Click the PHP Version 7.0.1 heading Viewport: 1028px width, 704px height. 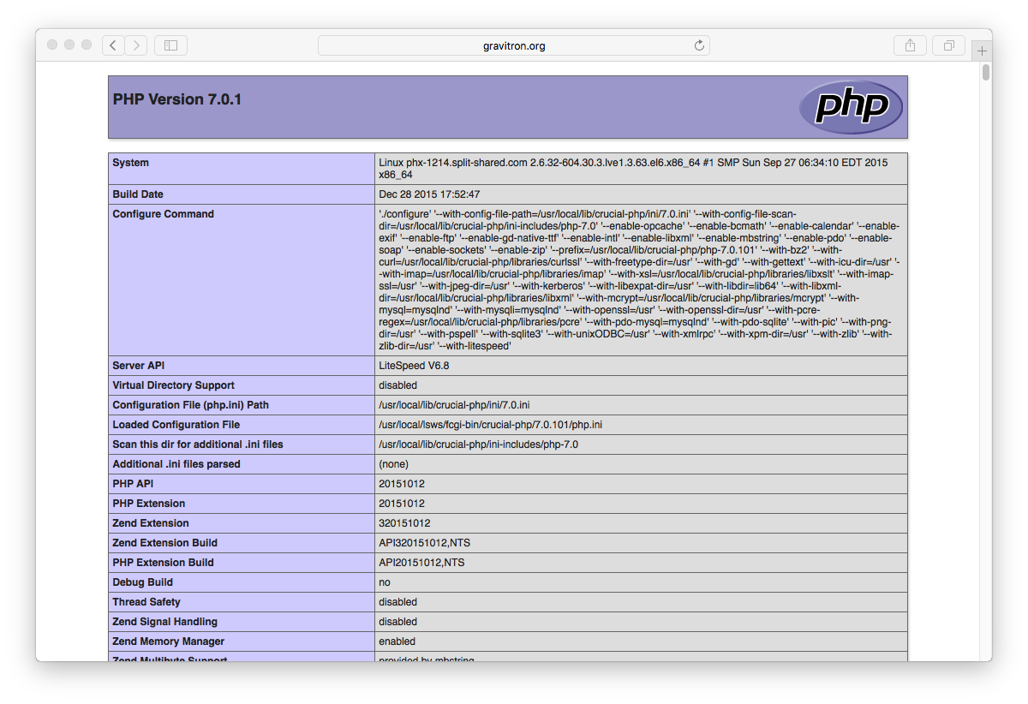click(x=177, y=99)
